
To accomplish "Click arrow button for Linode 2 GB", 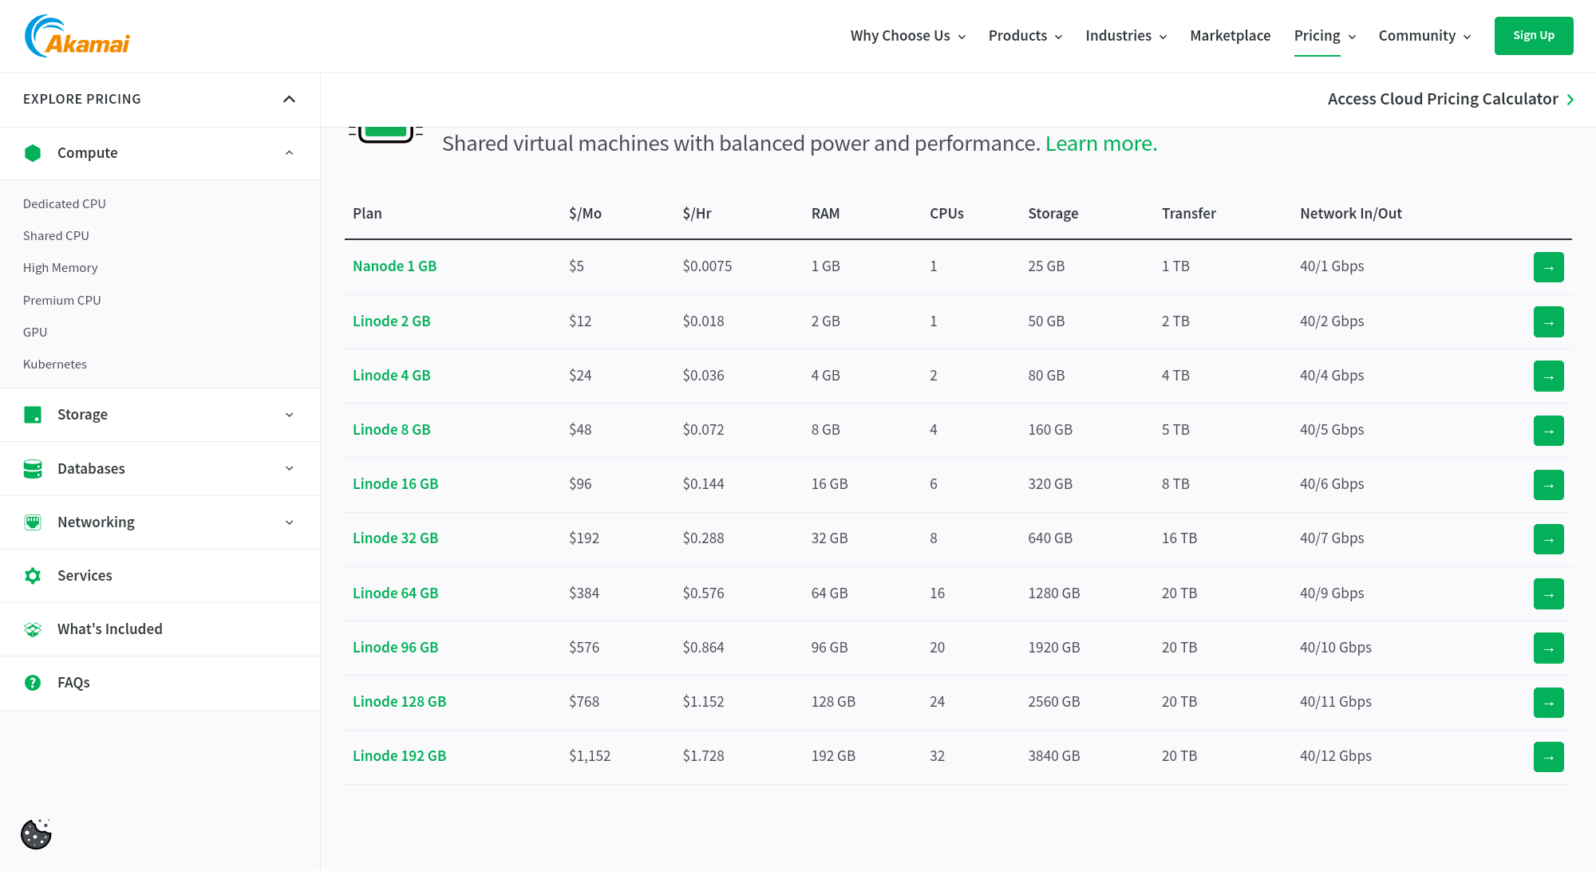I will click(1548, 322).
